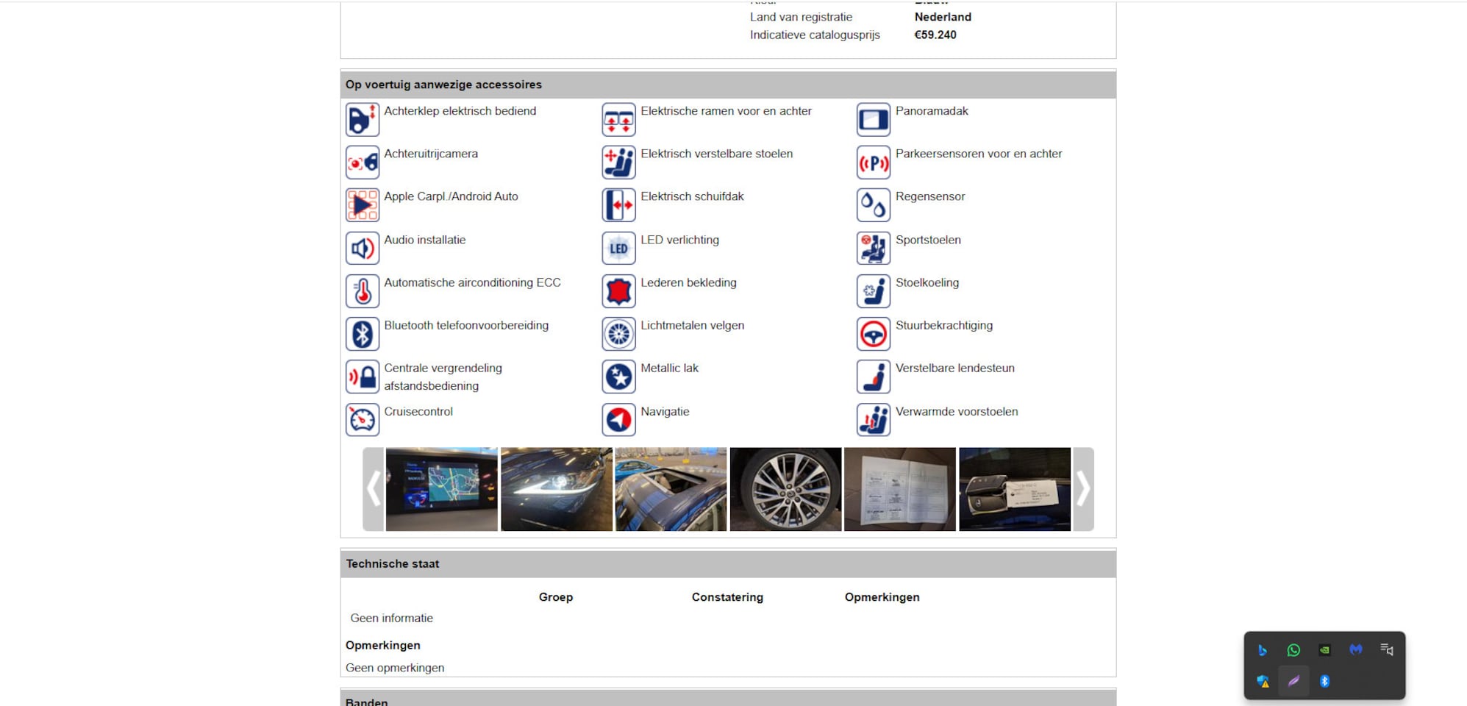Click the Apple Carpl./Android Auto icon

(363, 205)
